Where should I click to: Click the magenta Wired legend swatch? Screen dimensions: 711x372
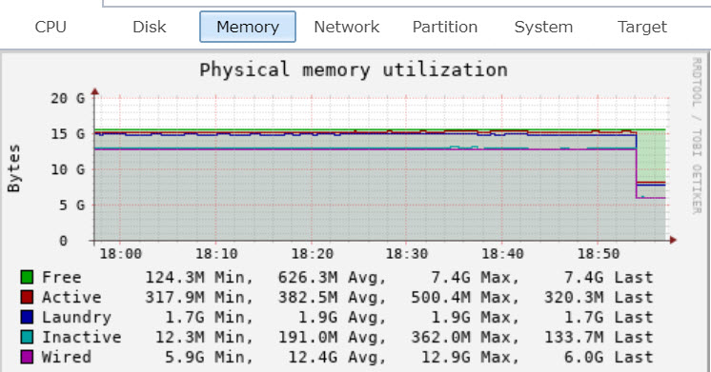click(27, 357)
